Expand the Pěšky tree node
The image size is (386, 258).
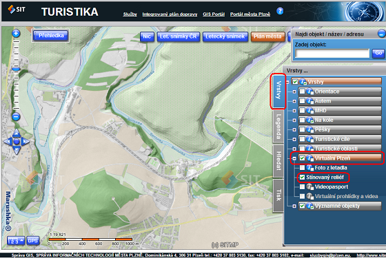coord(294,130)
